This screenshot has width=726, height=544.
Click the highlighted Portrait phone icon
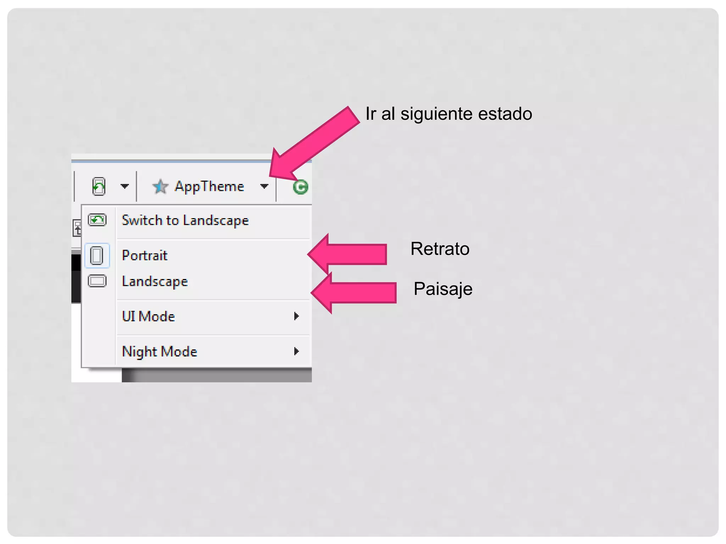click(x=97, y=255)
